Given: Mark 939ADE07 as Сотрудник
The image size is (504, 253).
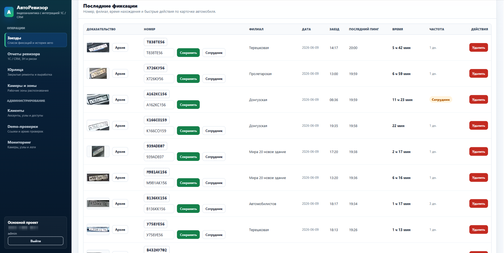Looking at the screenshot, I should 214,157.
